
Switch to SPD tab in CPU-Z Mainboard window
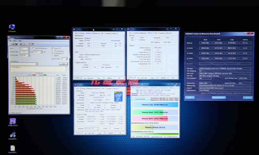pyautogui.click(x=102, y=33)
